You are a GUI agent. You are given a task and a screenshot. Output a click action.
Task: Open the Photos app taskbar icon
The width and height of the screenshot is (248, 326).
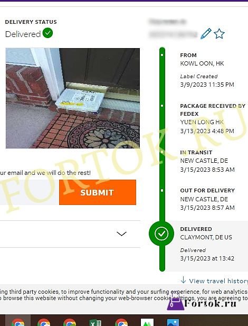pos(173,322)
